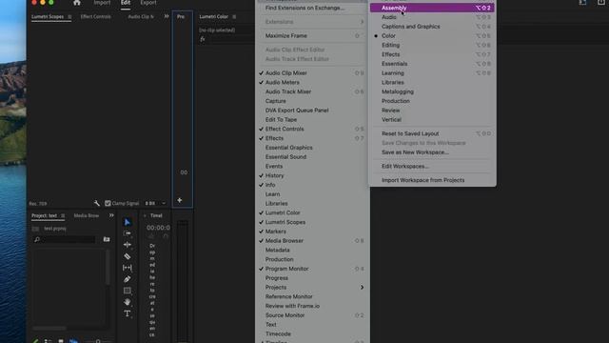Image resolution: width=609 pixels, height=343 pixels.
Task: Open the Project panel menu icon
Action: coord(63,215)
